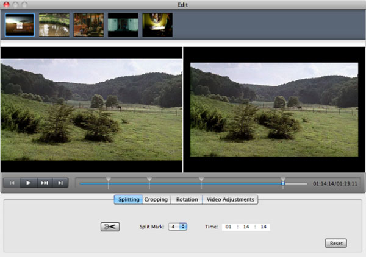This screenshot has height=257, width=366.
Task: Click the hours field in Time
Action: pyautogui.click(x=228, y=227)
